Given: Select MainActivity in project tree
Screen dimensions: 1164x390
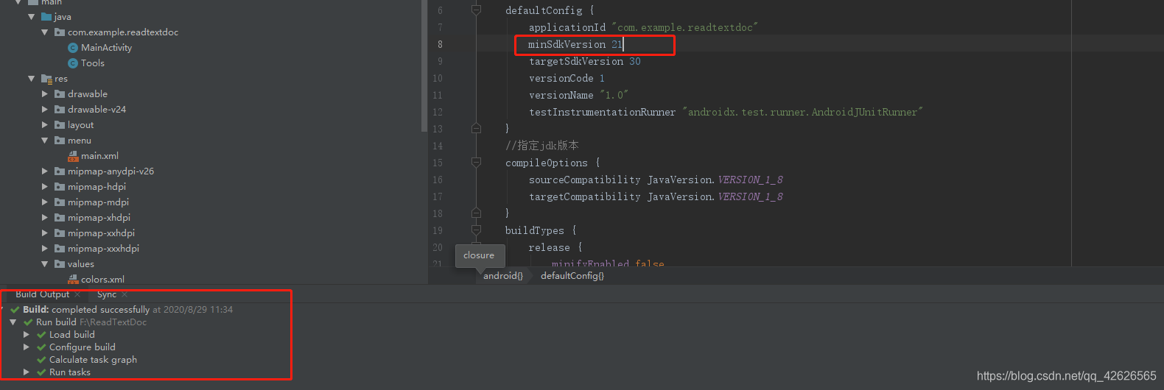Looking at the screenshot, I should click(x=106, y=48).
